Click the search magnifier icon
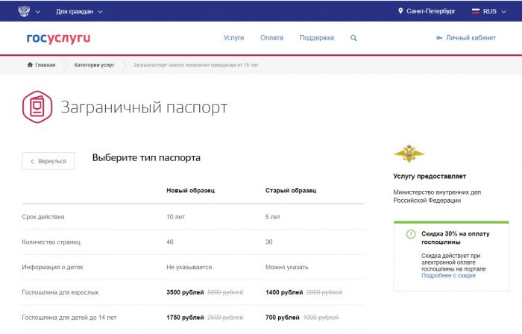522x334 pixels. tap(353, 38)
